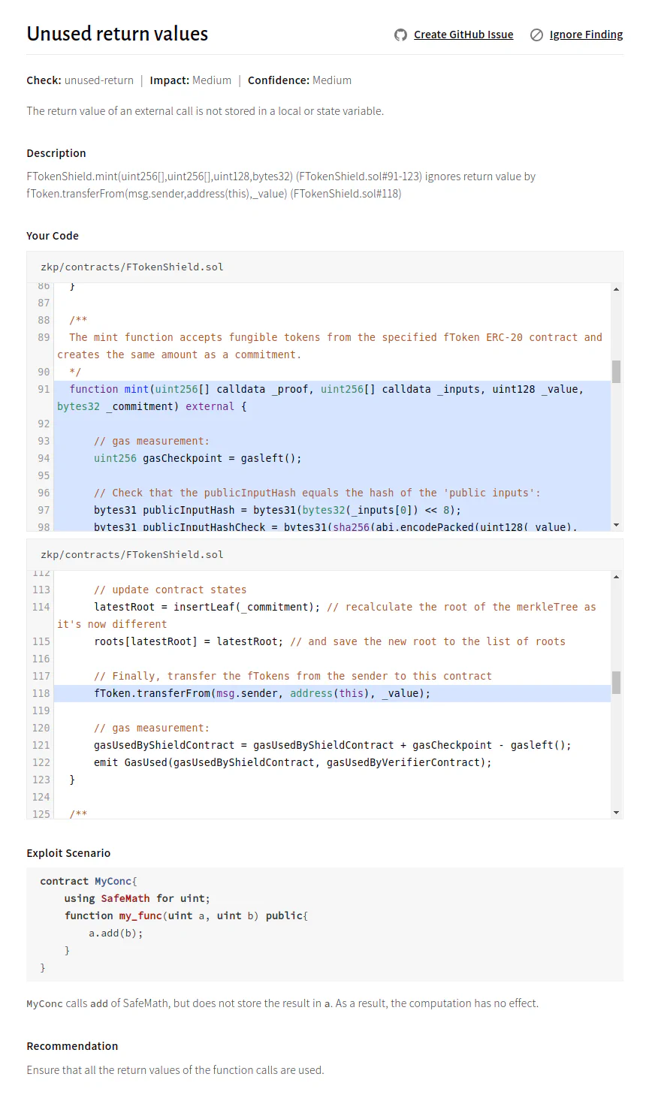Click the Unused return values heading
Viewport: 649px width, 1101px height.
[117, 34]
